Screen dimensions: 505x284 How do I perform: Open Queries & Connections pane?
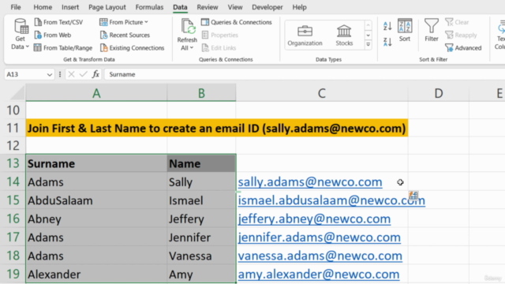click(x=237, y=22)
